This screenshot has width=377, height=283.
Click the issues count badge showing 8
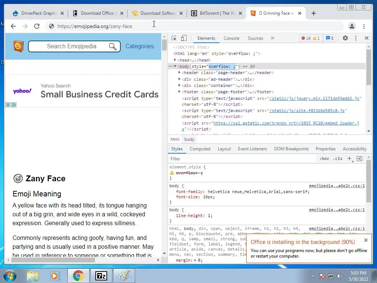click(330, 38)
